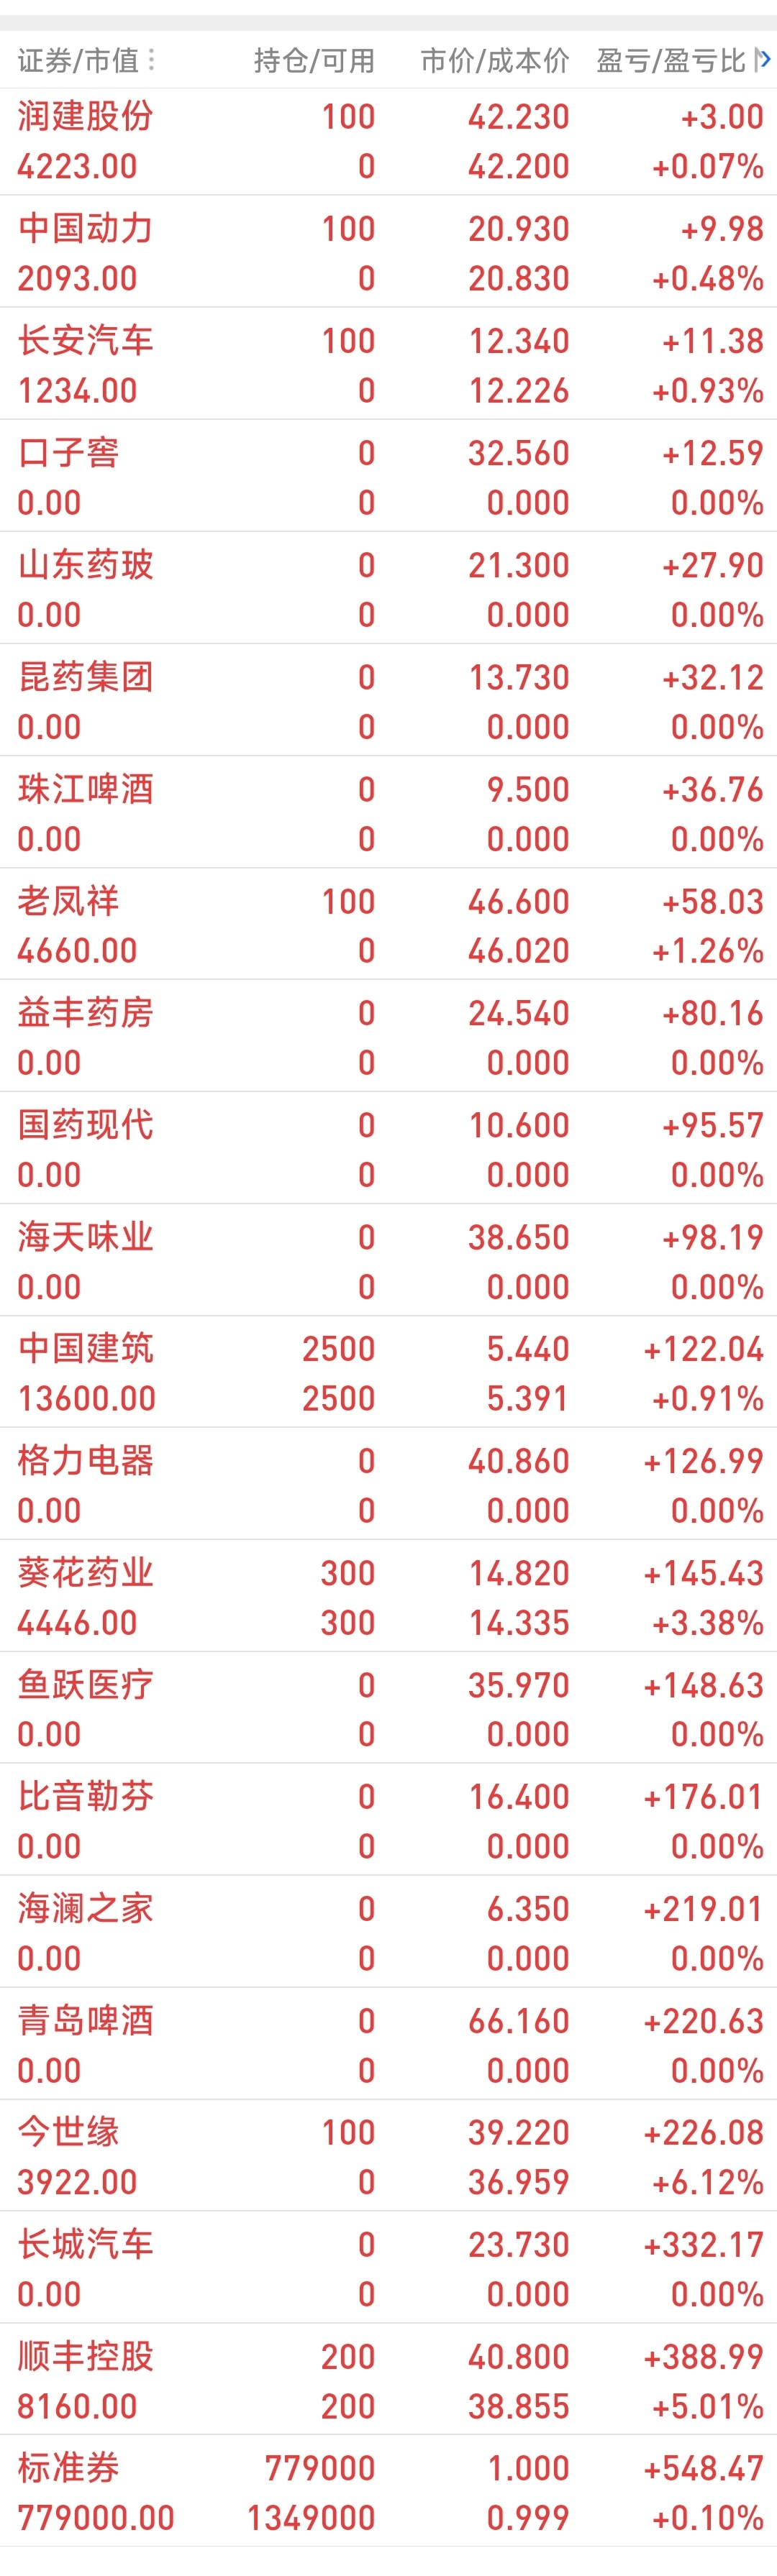This screenshot has height=2576, width=777.
Task: Select the 长城汽车 entry
Action: [x=388, y=2268]
